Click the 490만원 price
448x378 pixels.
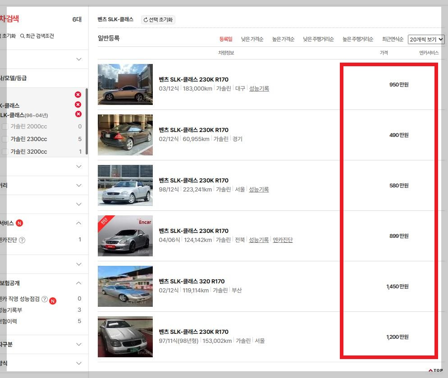point(399,135)
